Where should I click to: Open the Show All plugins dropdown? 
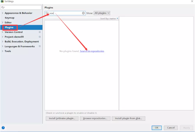[102, 13]
